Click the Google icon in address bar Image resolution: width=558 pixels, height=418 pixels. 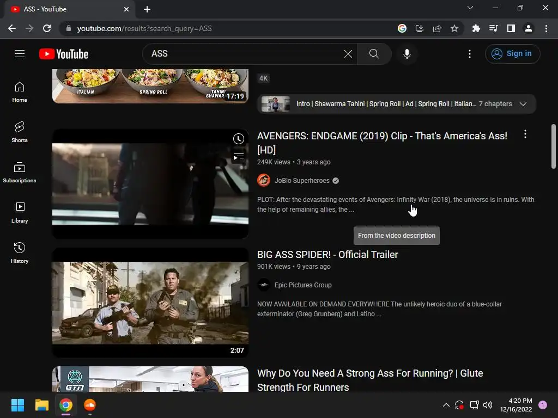[402, 28]
